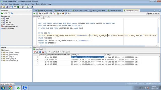Run the statement with the green play icon

tap(34, 13)
